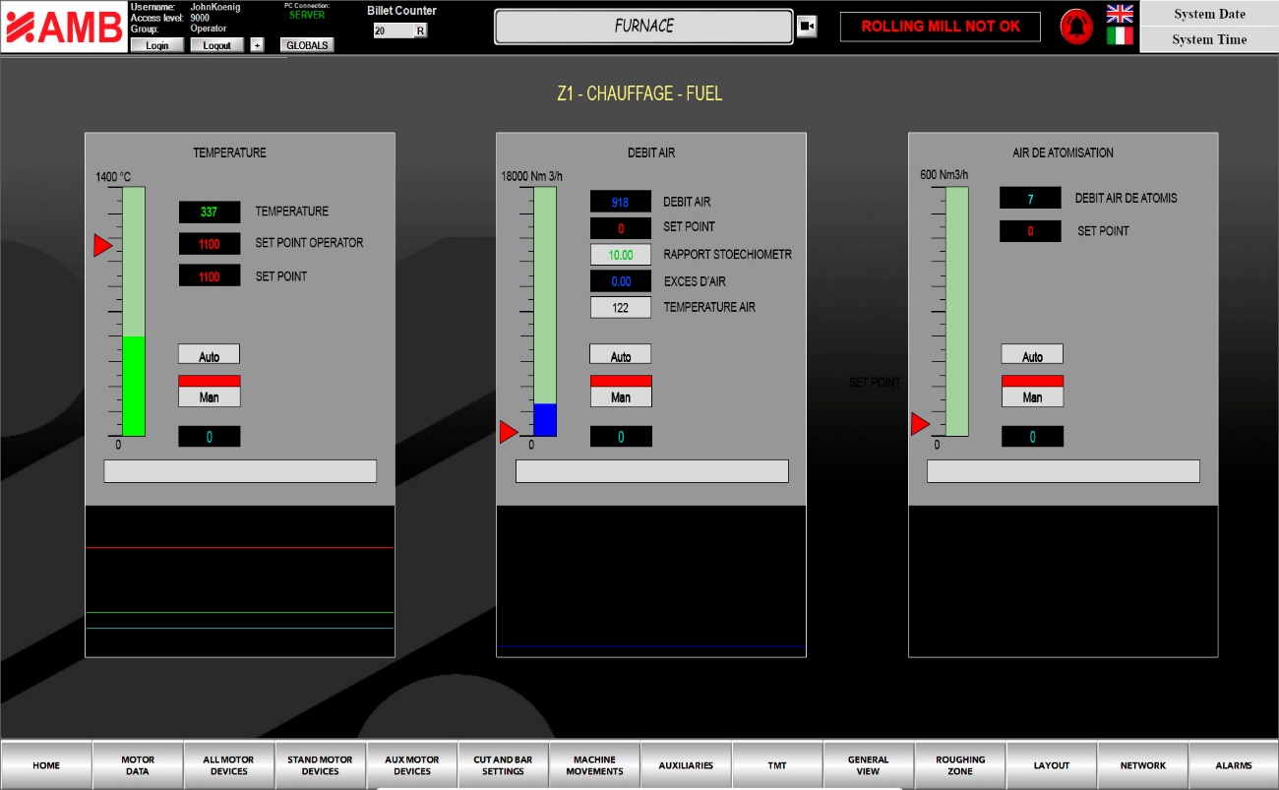Open the FURNACE page selector

[643, 27]
